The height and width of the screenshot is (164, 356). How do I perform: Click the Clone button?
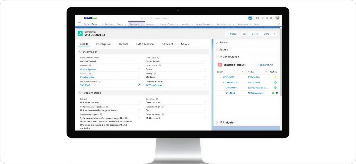tap(266, 34)
